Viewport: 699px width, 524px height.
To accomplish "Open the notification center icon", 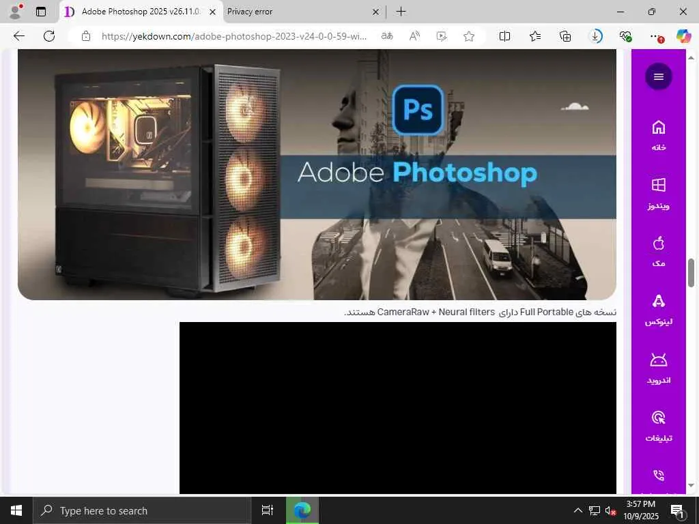I will point(677,510).
